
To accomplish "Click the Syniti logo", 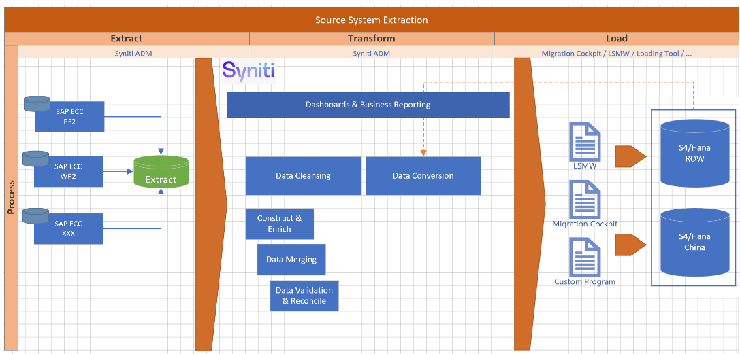I will pyautogui.click(x=248, y=71).
